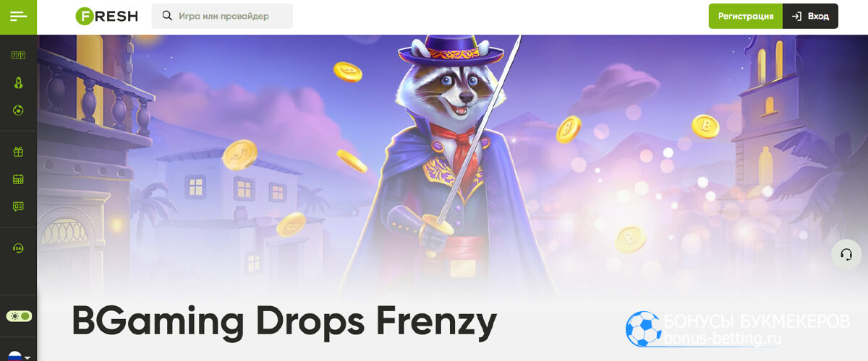Open the calendar tournaments sidebar icon
Image resolution: width=868 pixels, height=361 pixels.
pos(18,179)
